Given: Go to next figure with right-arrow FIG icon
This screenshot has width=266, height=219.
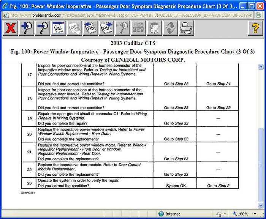Looking at the screenshot, I should 106,28.
